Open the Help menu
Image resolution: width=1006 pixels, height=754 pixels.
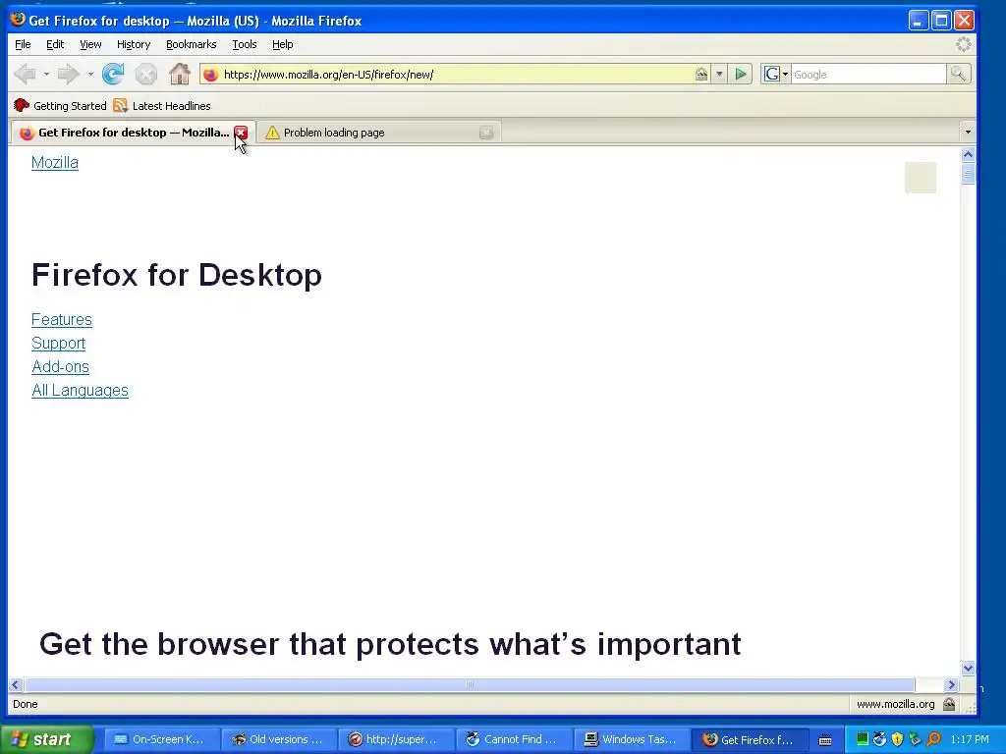[282, 44]
